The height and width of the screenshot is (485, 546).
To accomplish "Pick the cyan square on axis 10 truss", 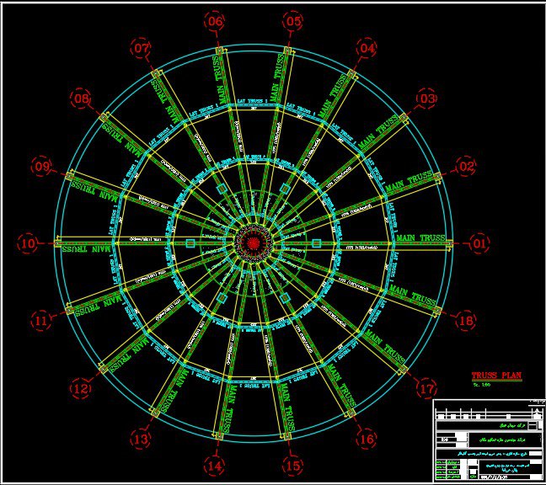I will point(190,244).
